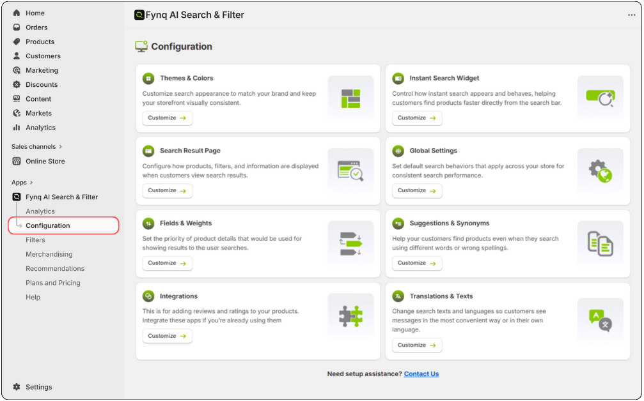Open Plans and Pricing

click(53, 283)
